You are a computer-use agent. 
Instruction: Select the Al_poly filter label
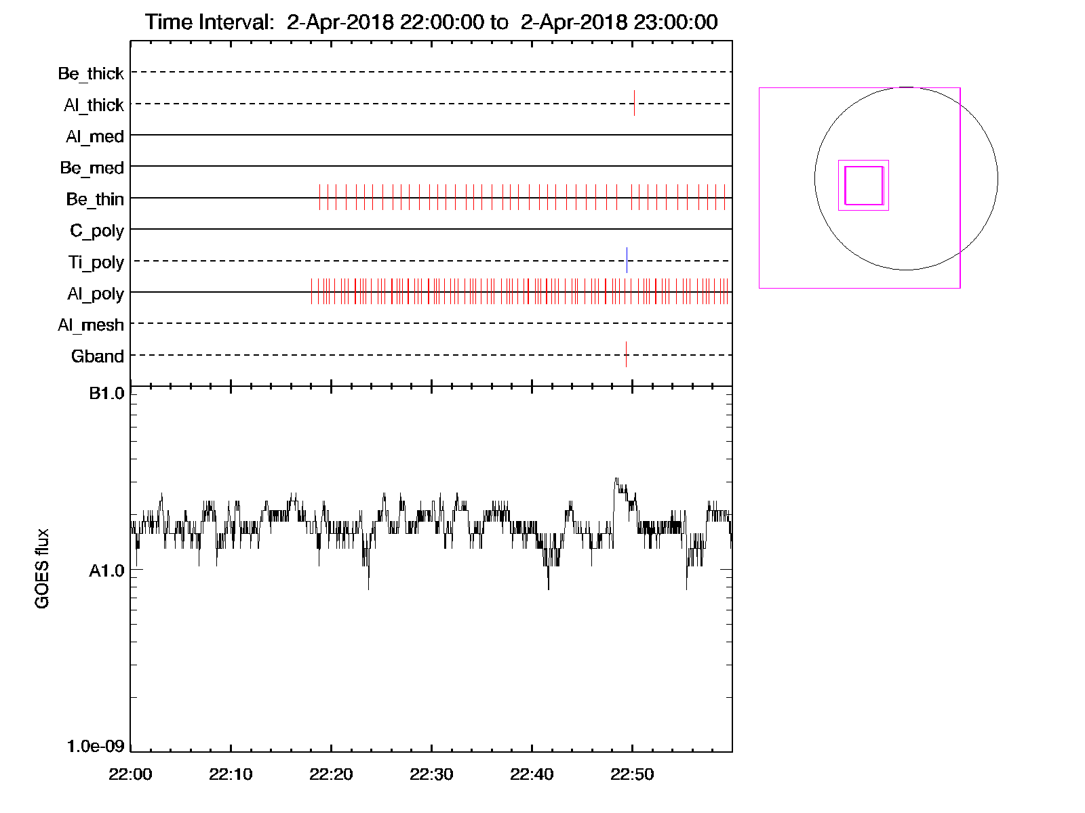point(96,293)
